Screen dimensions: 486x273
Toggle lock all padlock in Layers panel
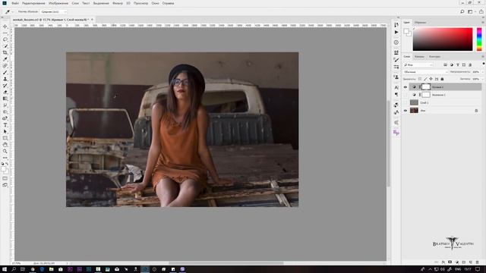[x=442, y=79]
